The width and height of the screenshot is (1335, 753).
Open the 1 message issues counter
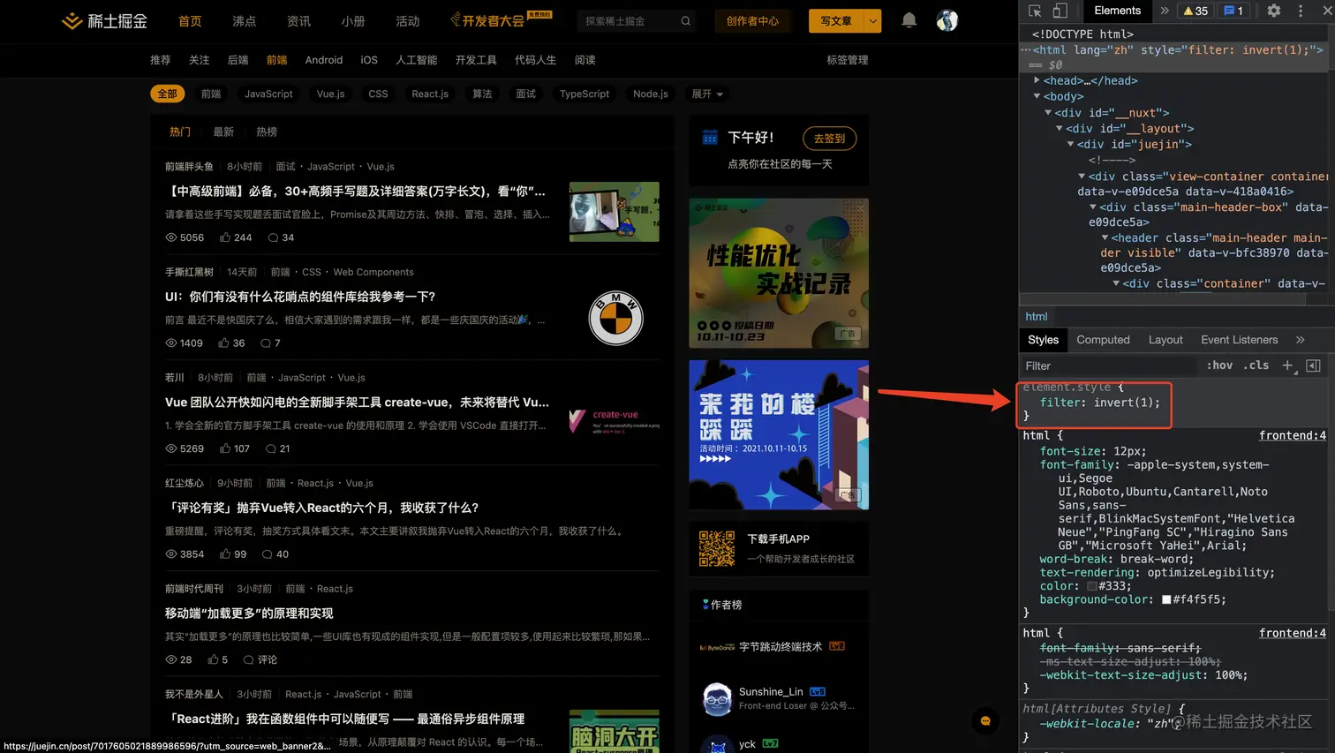click(1233, 11)
